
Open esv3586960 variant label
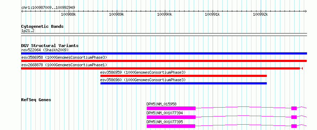[143, 80]
